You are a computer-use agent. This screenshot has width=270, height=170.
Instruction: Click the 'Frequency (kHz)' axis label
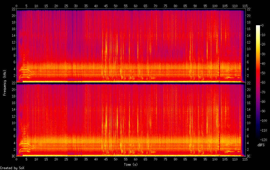coord(5,83)
